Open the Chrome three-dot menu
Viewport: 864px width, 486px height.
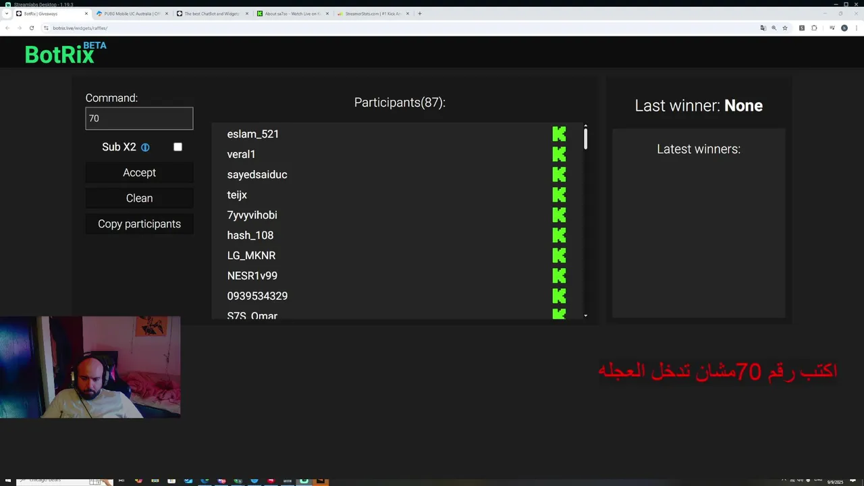(x=857, y=28)
